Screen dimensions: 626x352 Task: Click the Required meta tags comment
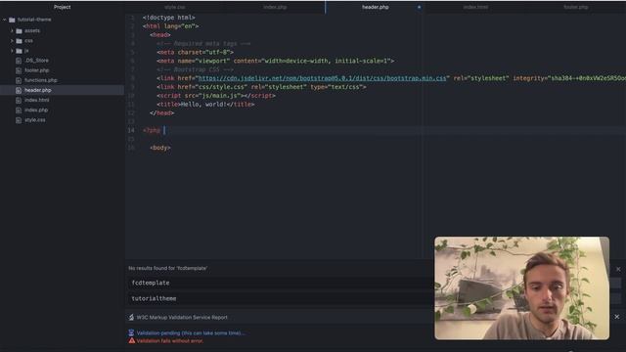pos(203,43)
